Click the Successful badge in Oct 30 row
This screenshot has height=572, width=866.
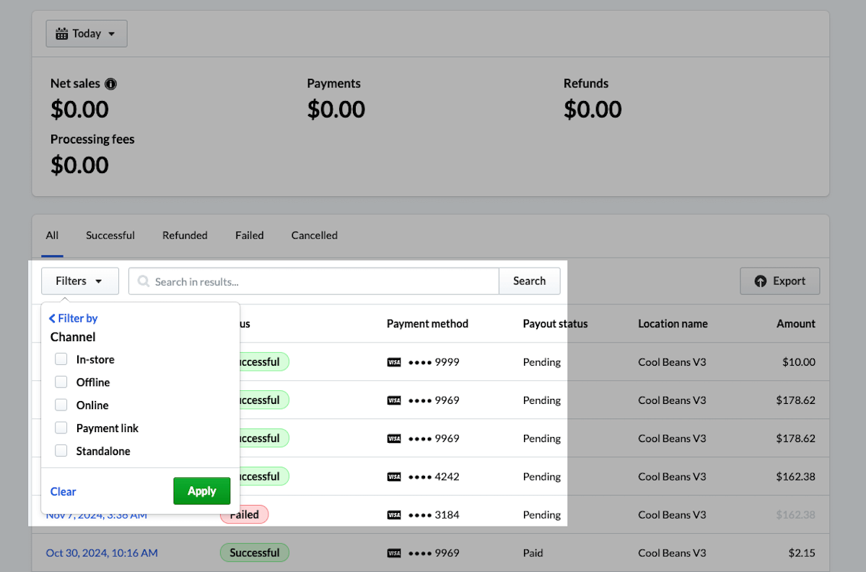[255, 553]
